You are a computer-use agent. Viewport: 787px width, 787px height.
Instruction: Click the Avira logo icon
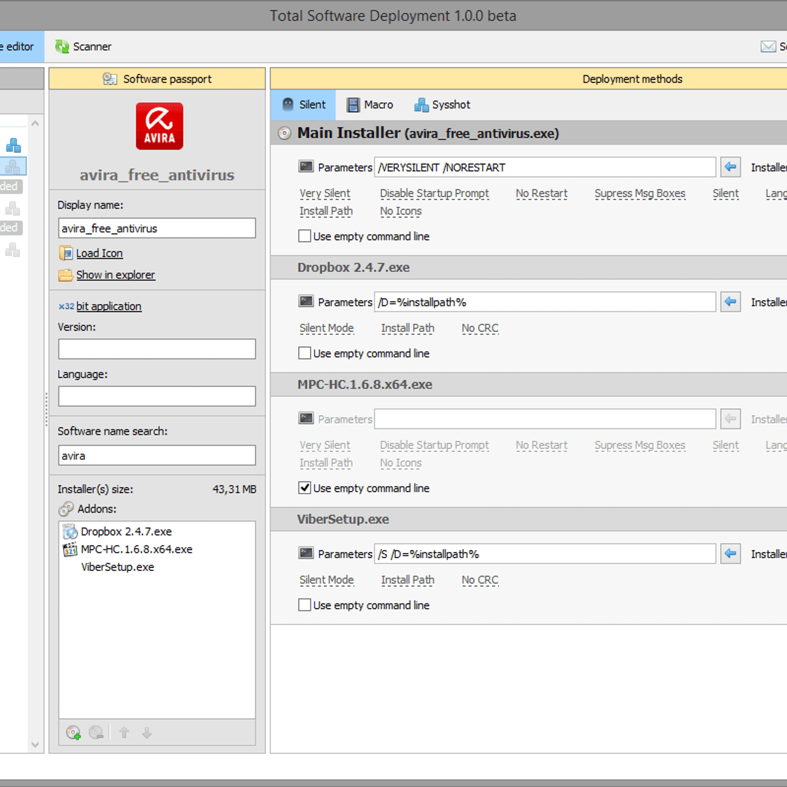159,126
